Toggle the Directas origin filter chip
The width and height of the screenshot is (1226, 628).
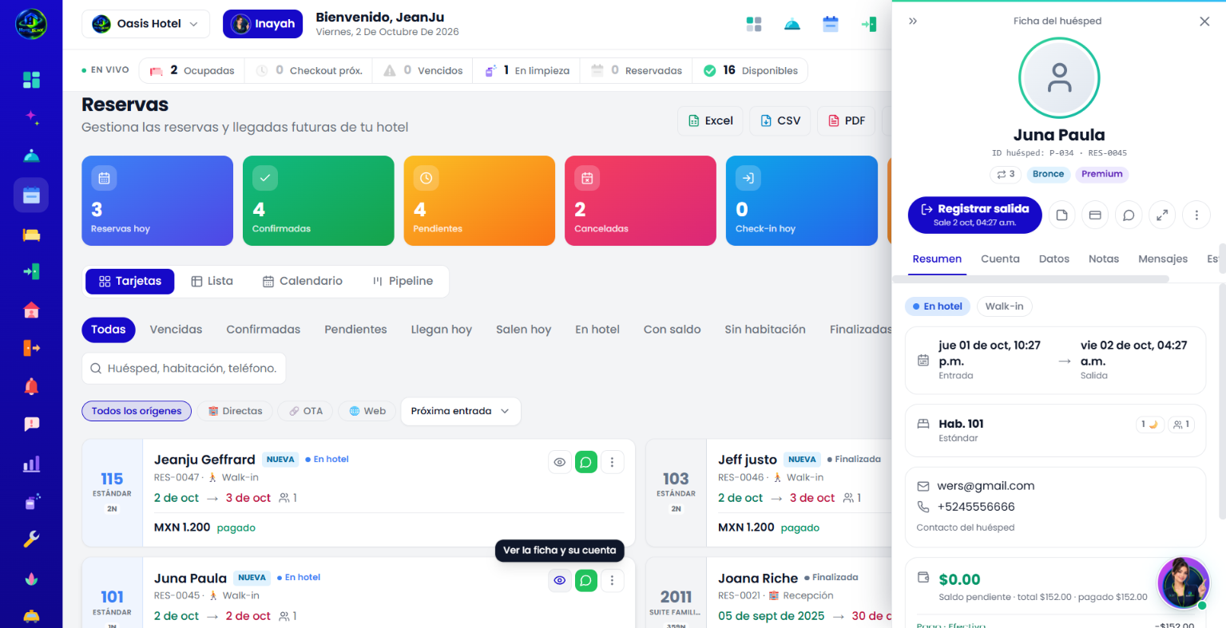[236, 411]
